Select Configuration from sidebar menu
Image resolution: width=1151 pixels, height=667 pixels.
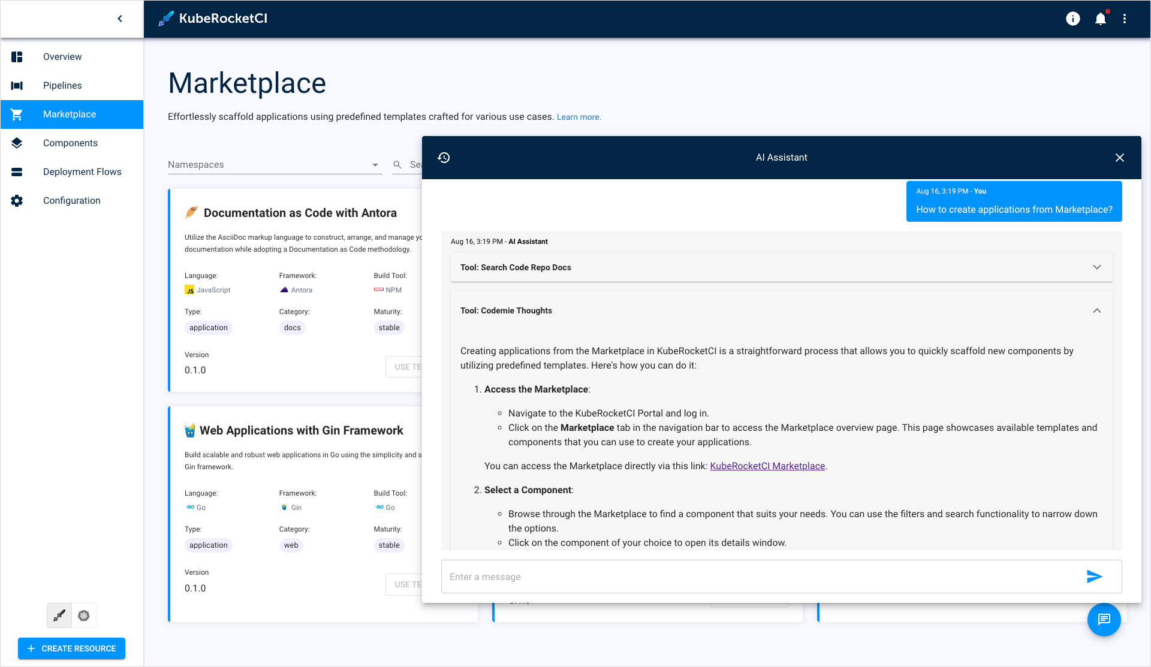tap(73, 200)
